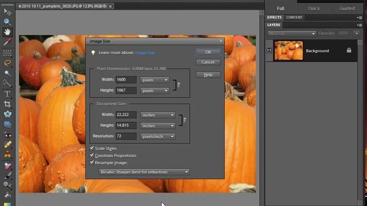The width and height of the screenshot is (367, 206).
Task: Select the Eyedropper tool
Action: click(x=7, y=42)
